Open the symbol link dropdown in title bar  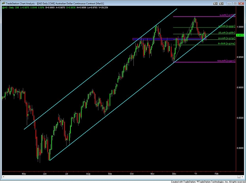pos(215,4)
